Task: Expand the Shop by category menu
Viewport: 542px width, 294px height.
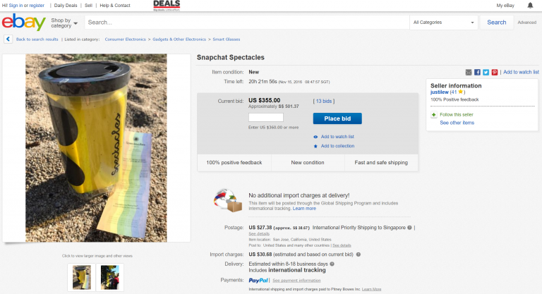Action: 64,23
